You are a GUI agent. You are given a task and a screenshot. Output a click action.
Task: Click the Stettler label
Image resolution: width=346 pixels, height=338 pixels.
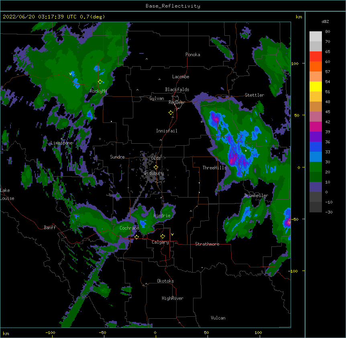click(254, 95)
